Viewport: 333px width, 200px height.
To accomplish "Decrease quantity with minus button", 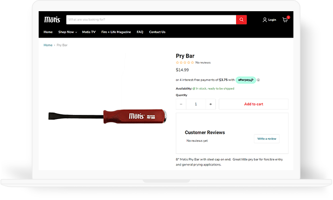I will [181, 104].
